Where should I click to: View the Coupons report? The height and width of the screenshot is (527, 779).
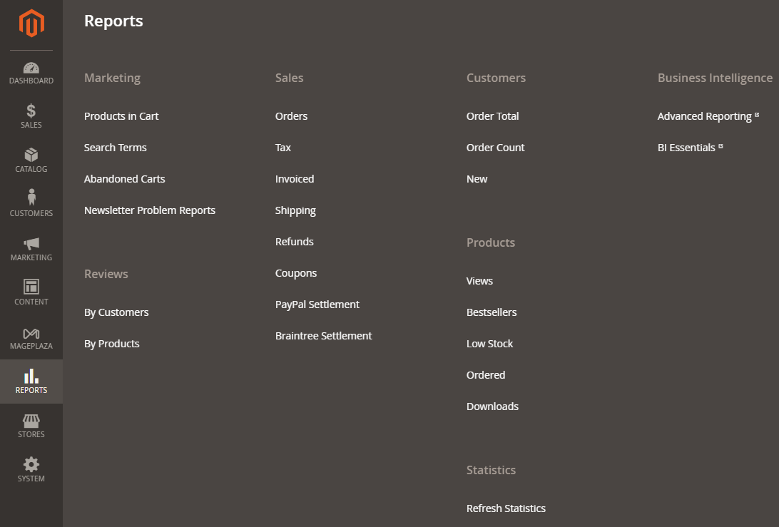pos(295,273)
